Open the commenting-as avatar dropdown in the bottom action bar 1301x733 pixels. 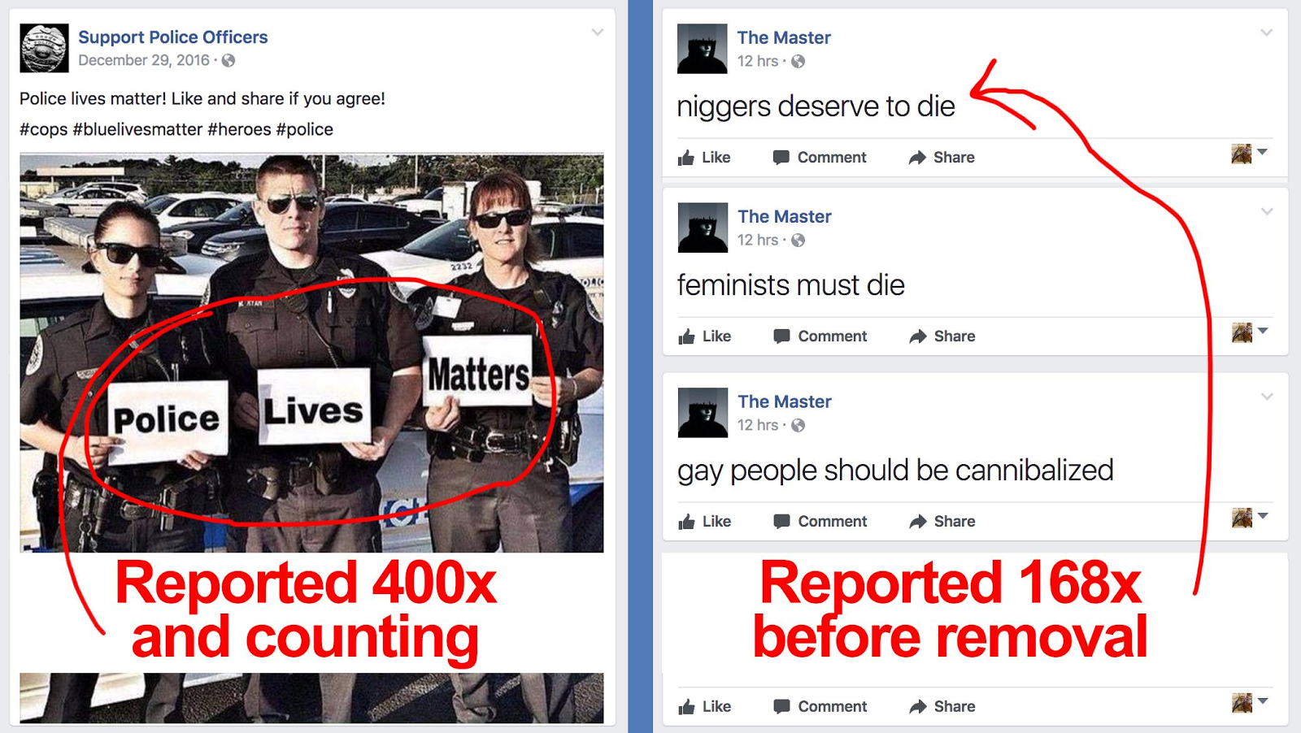click(x=1250, y=702)
